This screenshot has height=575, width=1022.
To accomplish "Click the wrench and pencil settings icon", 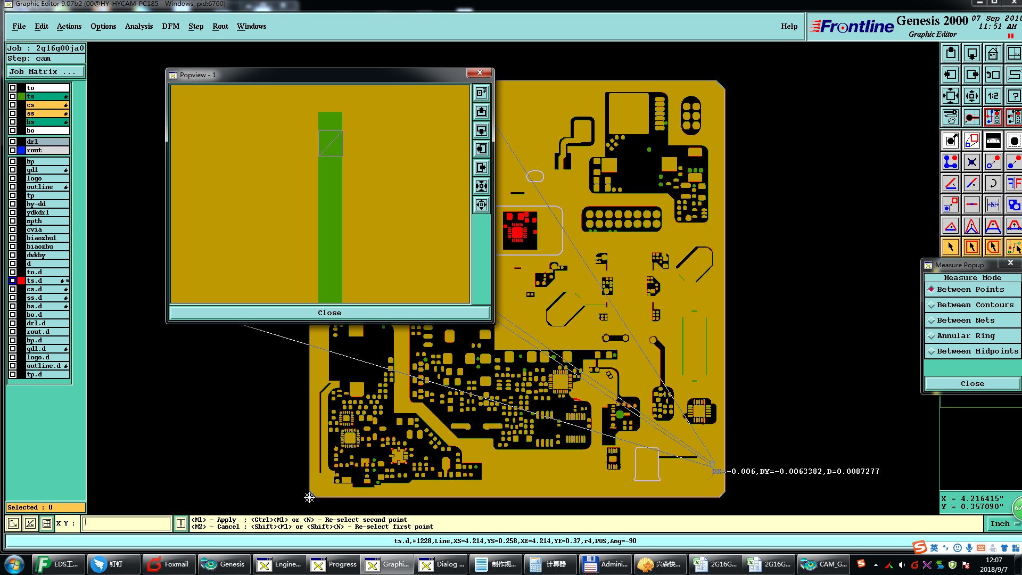I will pyautogui.click(x=951, y=117).
